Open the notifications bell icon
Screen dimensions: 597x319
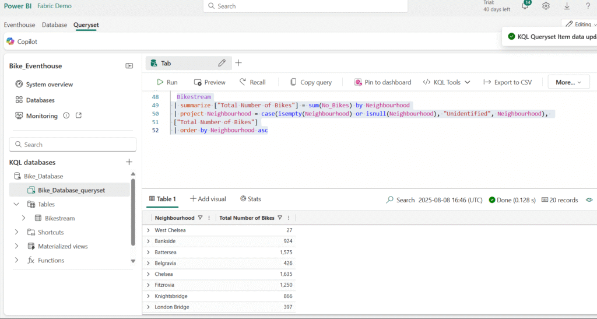pos(525,5)
